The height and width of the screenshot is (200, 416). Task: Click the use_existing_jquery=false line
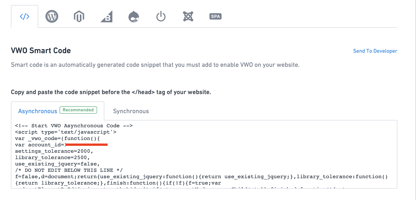(x=57, y=164)
